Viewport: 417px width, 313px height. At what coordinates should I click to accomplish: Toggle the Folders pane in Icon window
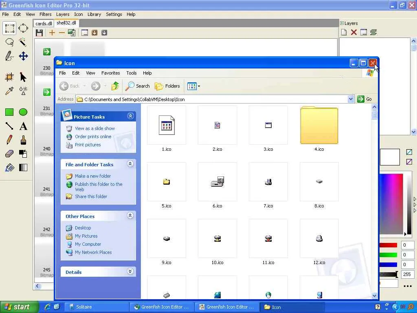tap(167, 86)
